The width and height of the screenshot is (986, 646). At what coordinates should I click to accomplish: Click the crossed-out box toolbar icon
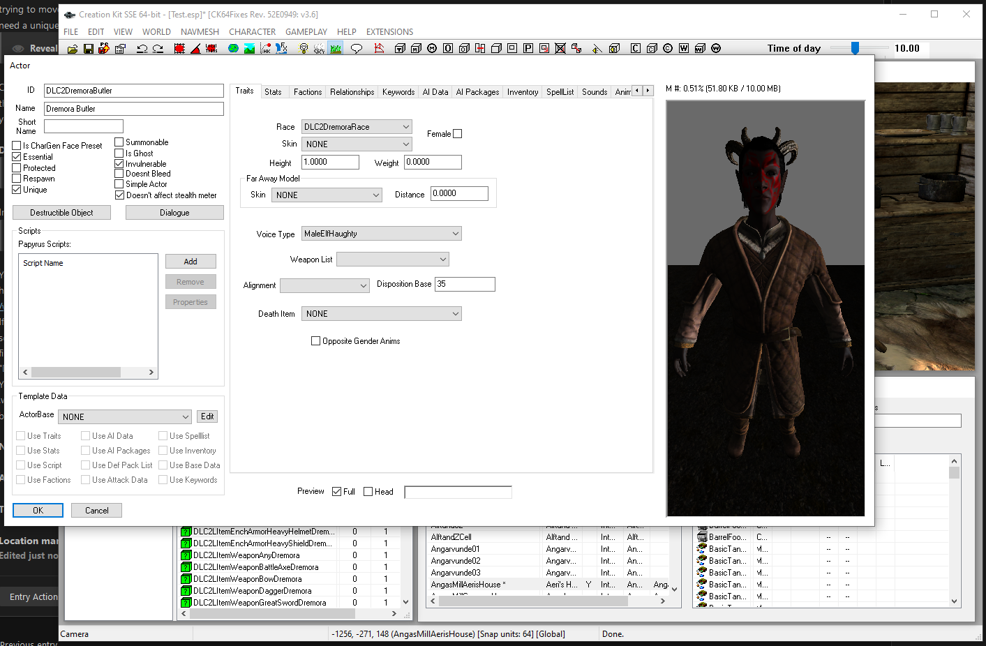tap(560, 49)
